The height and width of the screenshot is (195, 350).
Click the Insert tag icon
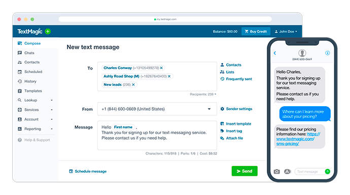click(x=222, y=131)
